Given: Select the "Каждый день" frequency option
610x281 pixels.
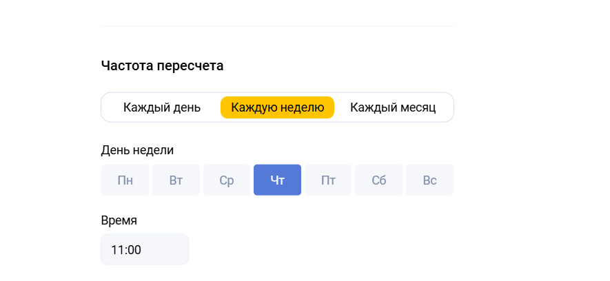Looking at the screenshot, I should (x=162, y=107).
